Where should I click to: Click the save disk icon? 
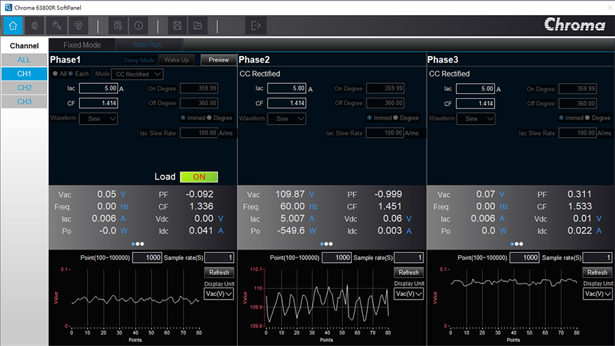click(177, 25)
